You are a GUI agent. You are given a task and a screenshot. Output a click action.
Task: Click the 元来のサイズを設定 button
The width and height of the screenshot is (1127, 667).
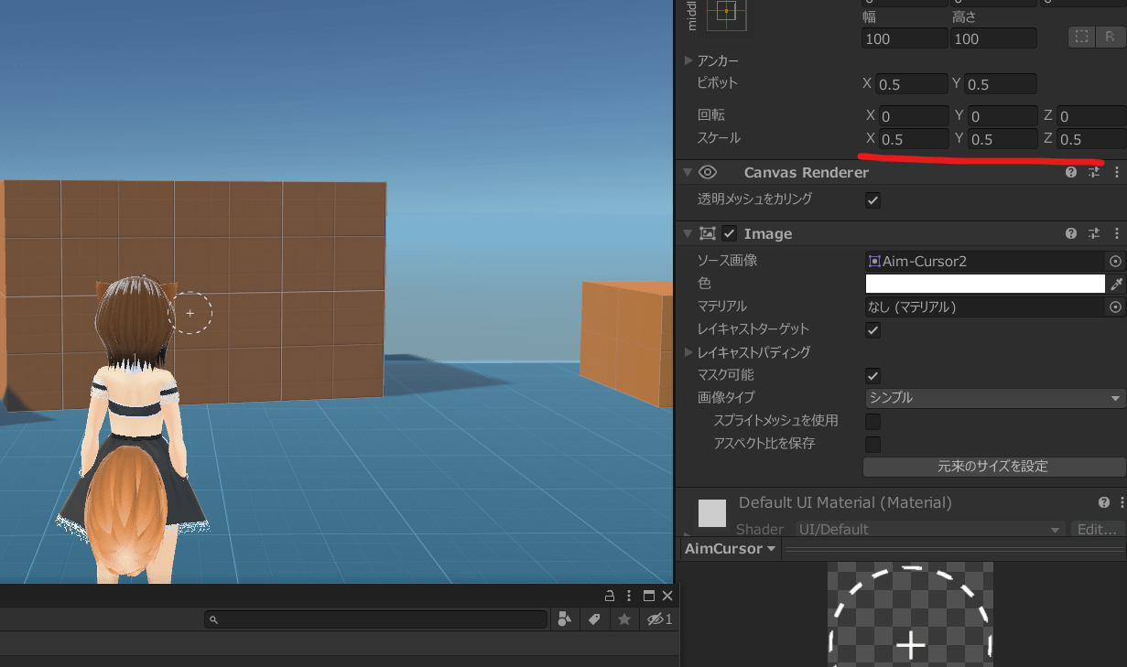tap(992, 467)
